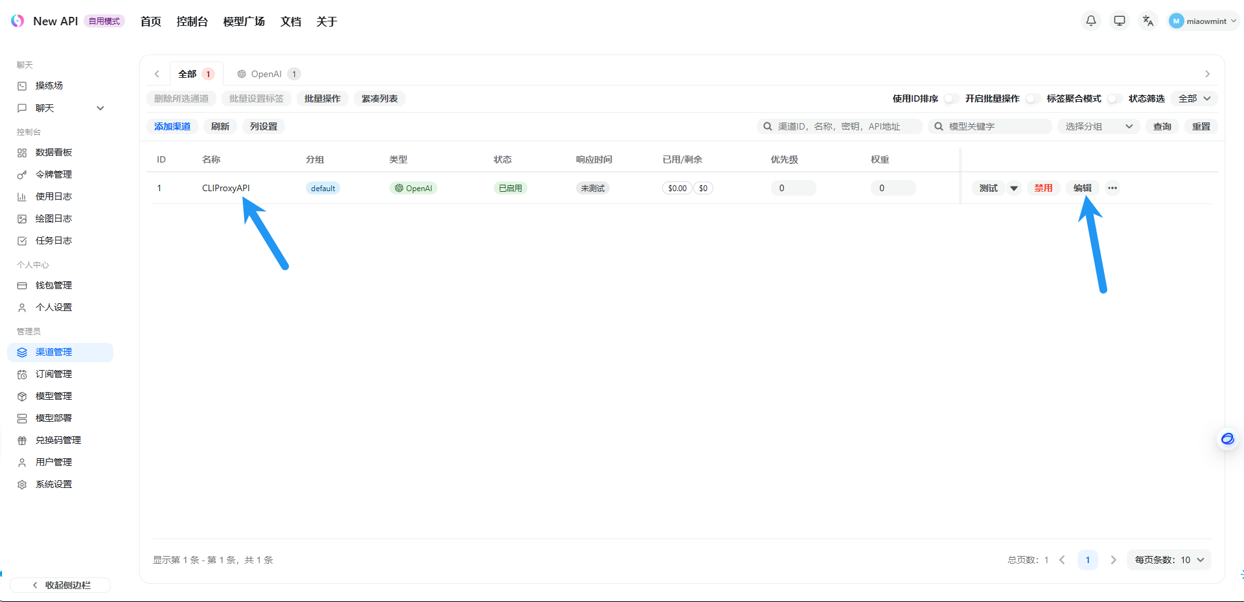Go to 令牌管理 in sidebar
The width and height of the screenshot is (1244, 602).
click(54, 174)
